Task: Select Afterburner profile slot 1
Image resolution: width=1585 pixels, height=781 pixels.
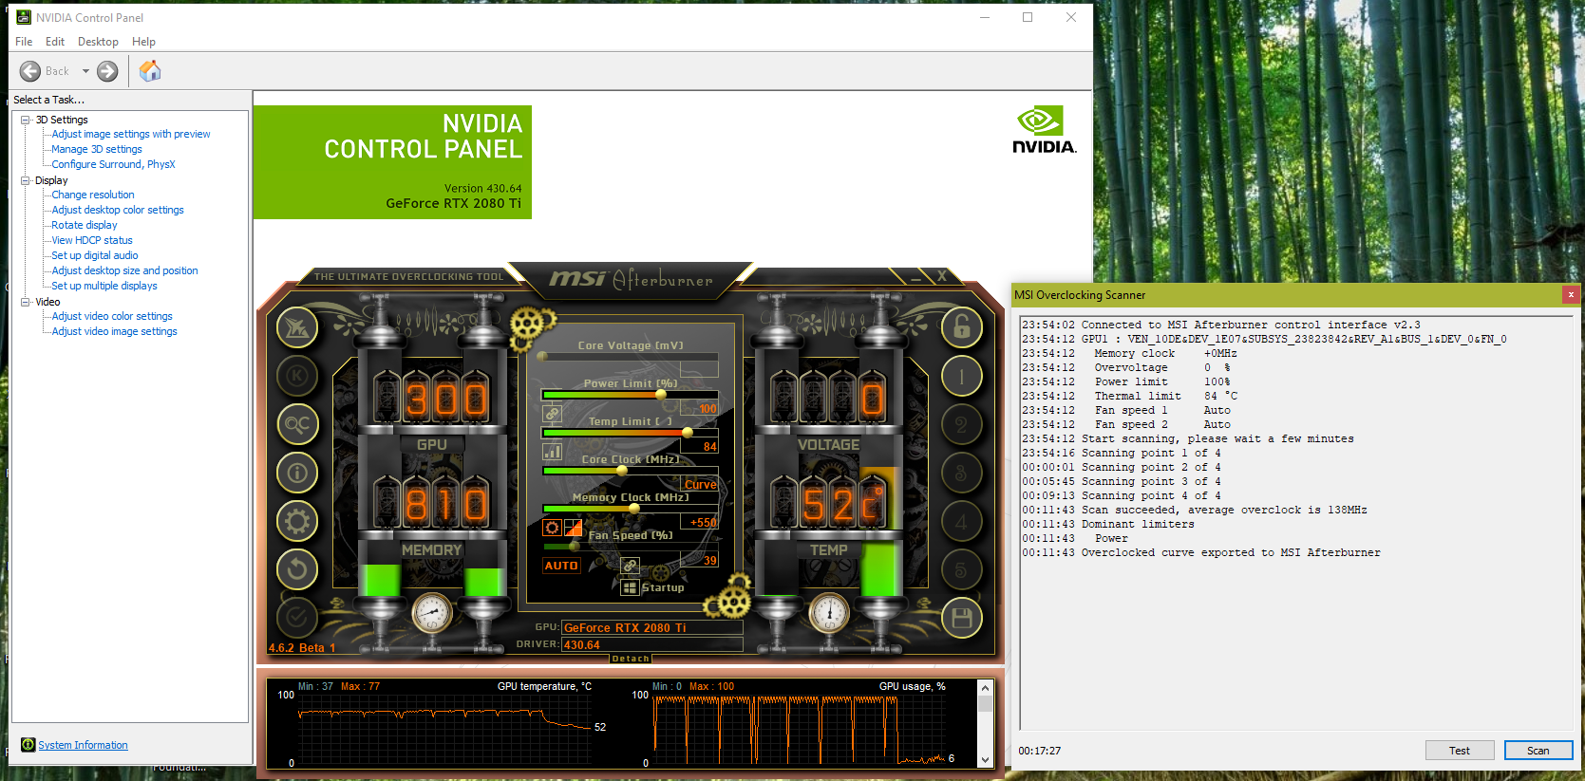Action: click(961, 376)
